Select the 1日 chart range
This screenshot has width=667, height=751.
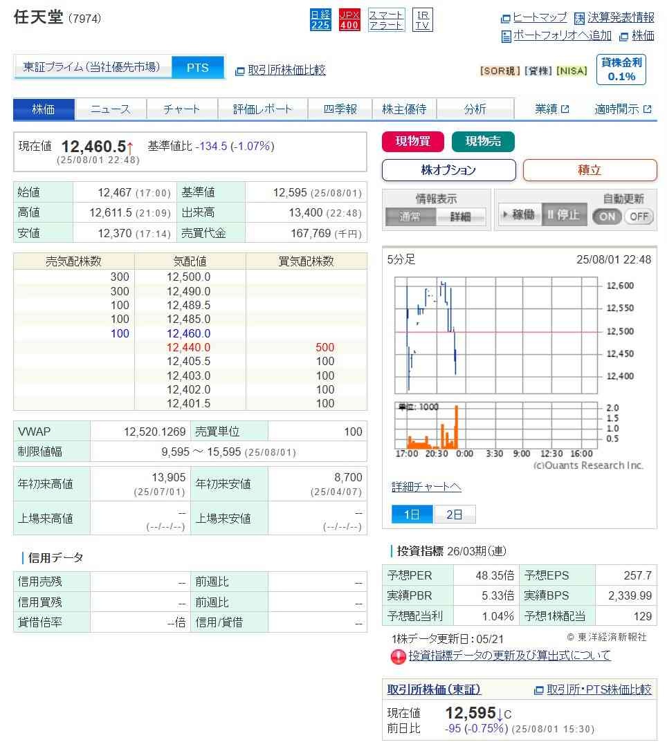[412, 514]
